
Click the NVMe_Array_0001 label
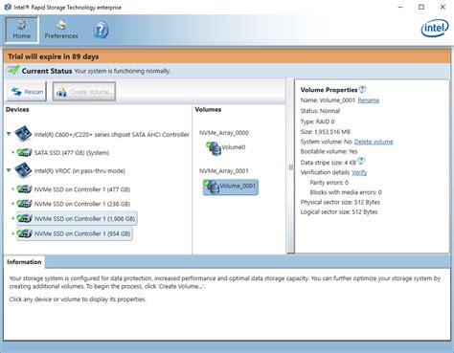click(x=224, y=171)
